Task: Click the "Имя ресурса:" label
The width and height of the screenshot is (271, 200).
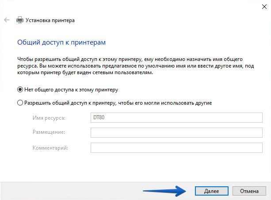Action: pos(49,118)
